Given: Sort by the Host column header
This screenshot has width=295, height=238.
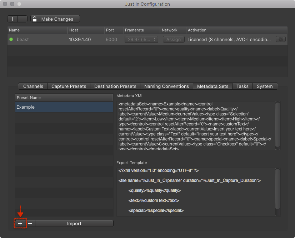Looking at the screenshot, I should [86, 30].
